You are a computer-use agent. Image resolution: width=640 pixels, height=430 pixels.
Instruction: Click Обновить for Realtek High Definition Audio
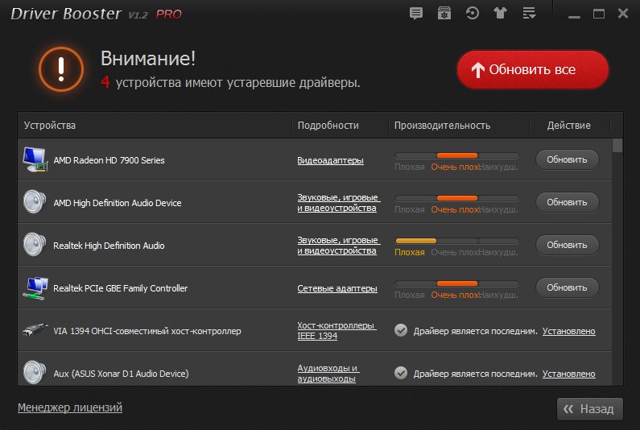pos(567,245)
